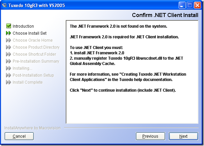204x146 pixels.
Task: Click the arrow icon beside Pre-Installation Summary
Action: [9, 61]
